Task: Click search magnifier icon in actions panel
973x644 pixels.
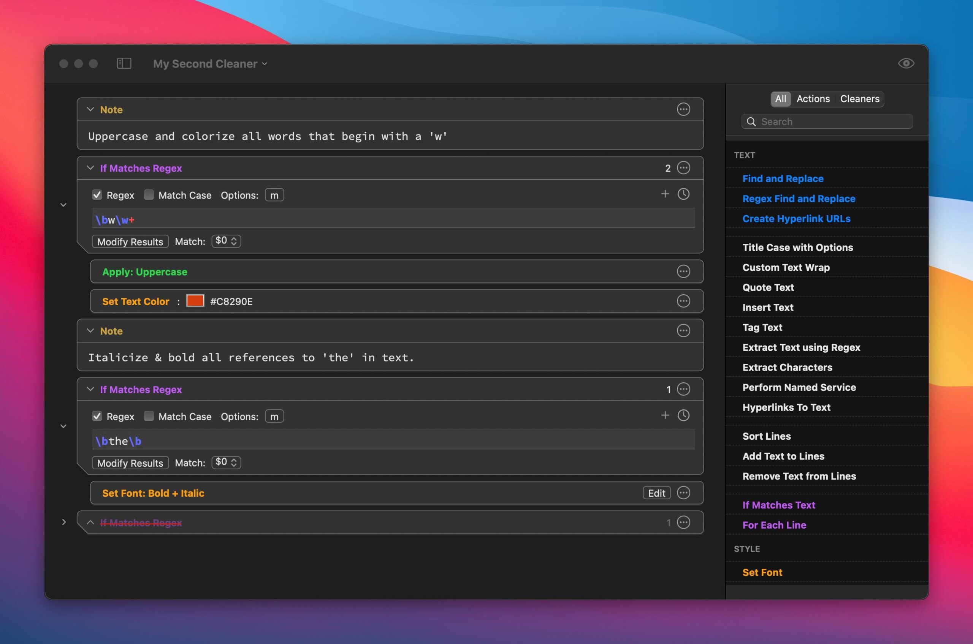Action: click(751, 122)
